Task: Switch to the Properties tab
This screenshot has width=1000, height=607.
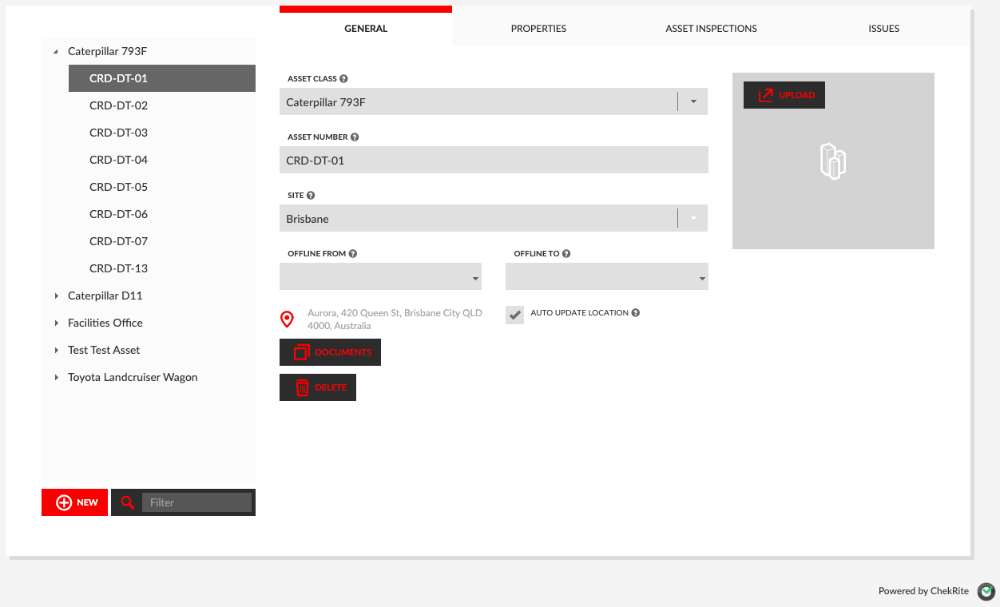Action: click(538, 29)
